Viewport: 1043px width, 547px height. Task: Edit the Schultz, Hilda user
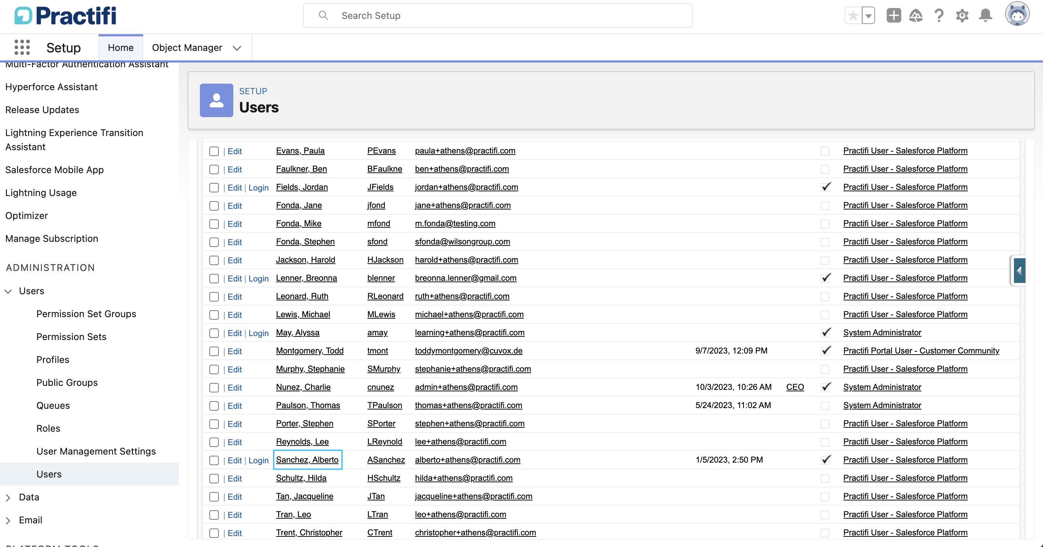[x=234, y=479]
